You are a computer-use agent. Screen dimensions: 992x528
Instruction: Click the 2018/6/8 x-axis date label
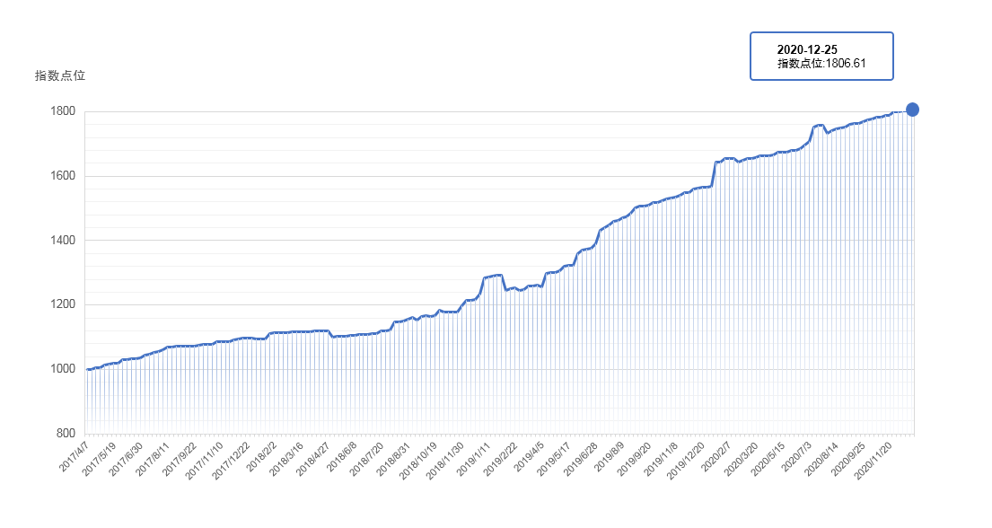point(342,456)
